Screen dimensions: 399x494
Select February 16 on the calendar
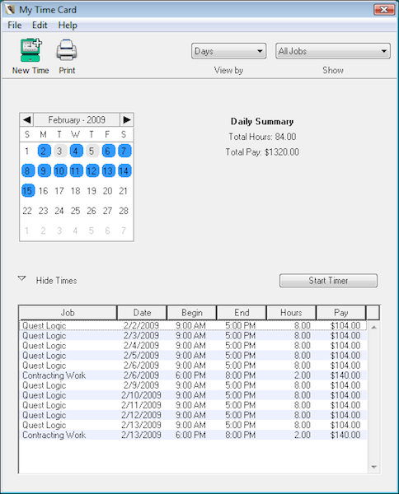tap(43, 191)
